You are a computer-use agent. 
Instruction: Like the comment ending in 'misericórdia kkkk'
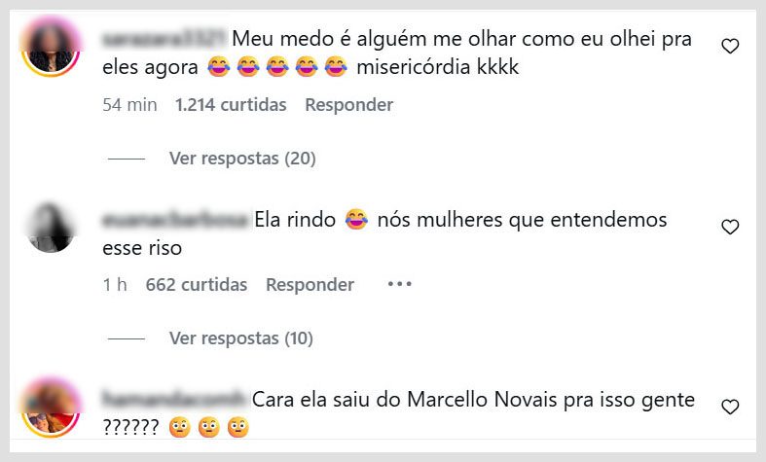tap(730, 46)
